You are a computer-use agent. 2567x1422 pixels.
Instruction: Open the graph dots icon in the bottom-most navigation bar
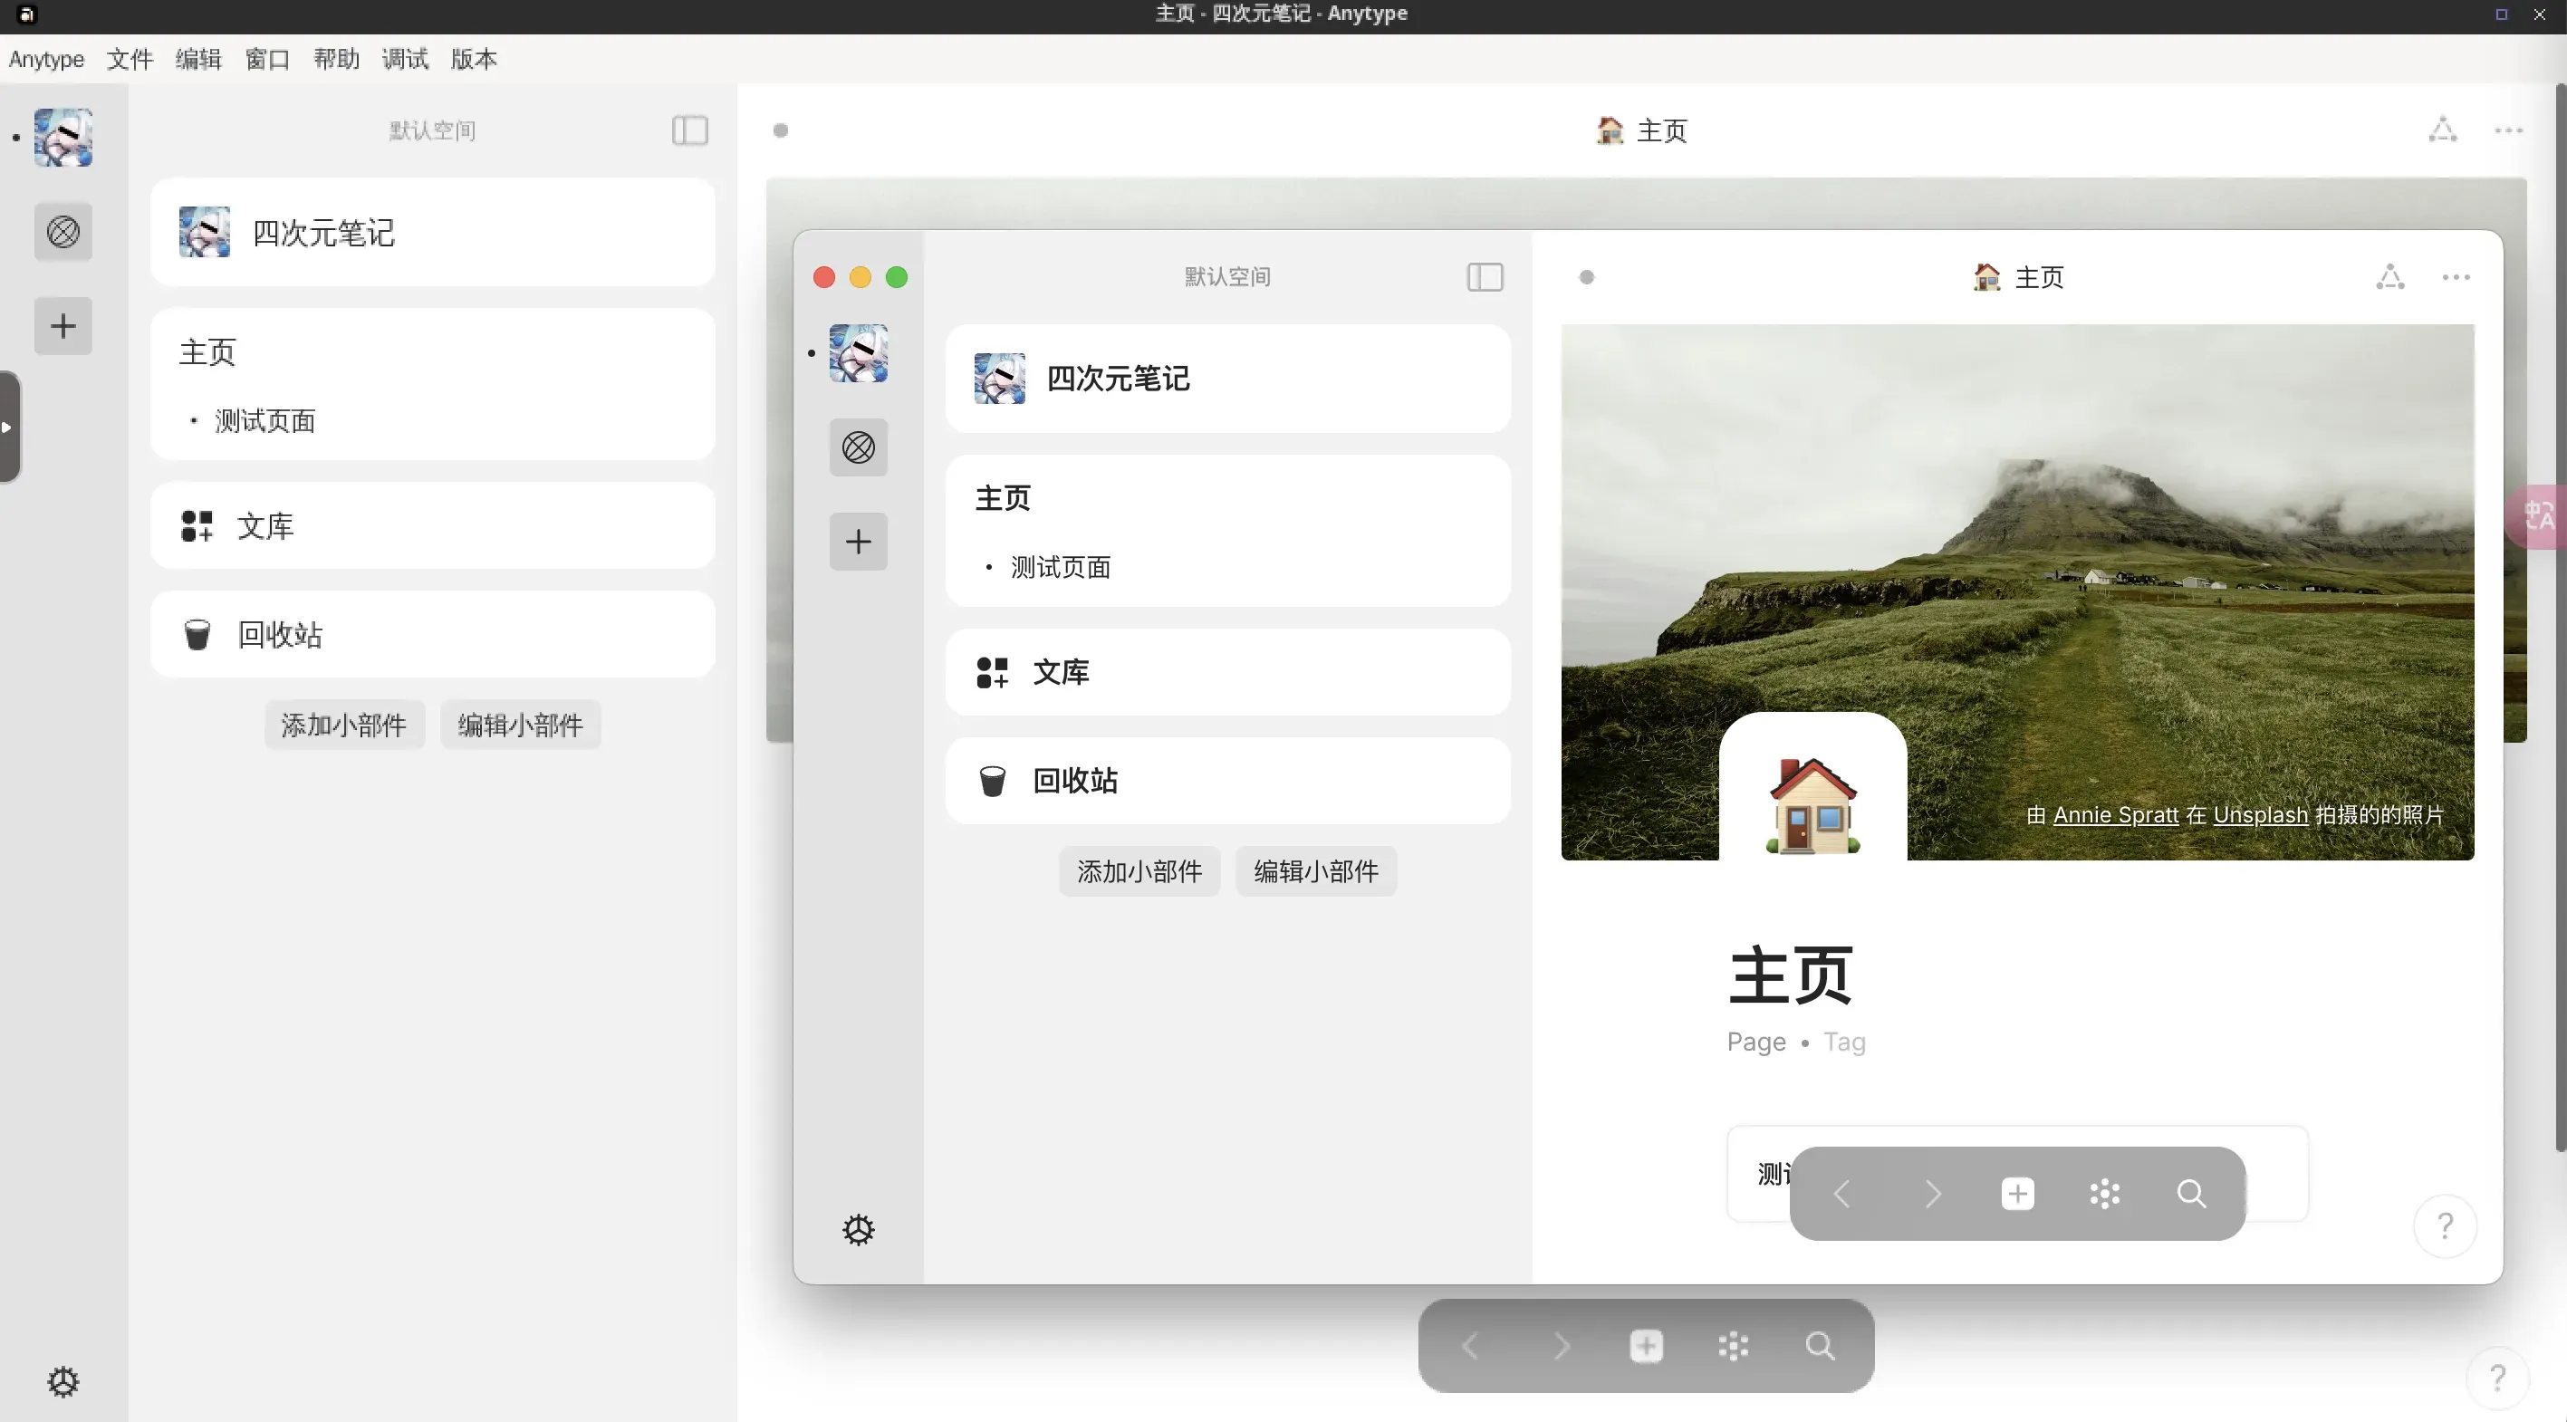click(x=1733, y=1346)
